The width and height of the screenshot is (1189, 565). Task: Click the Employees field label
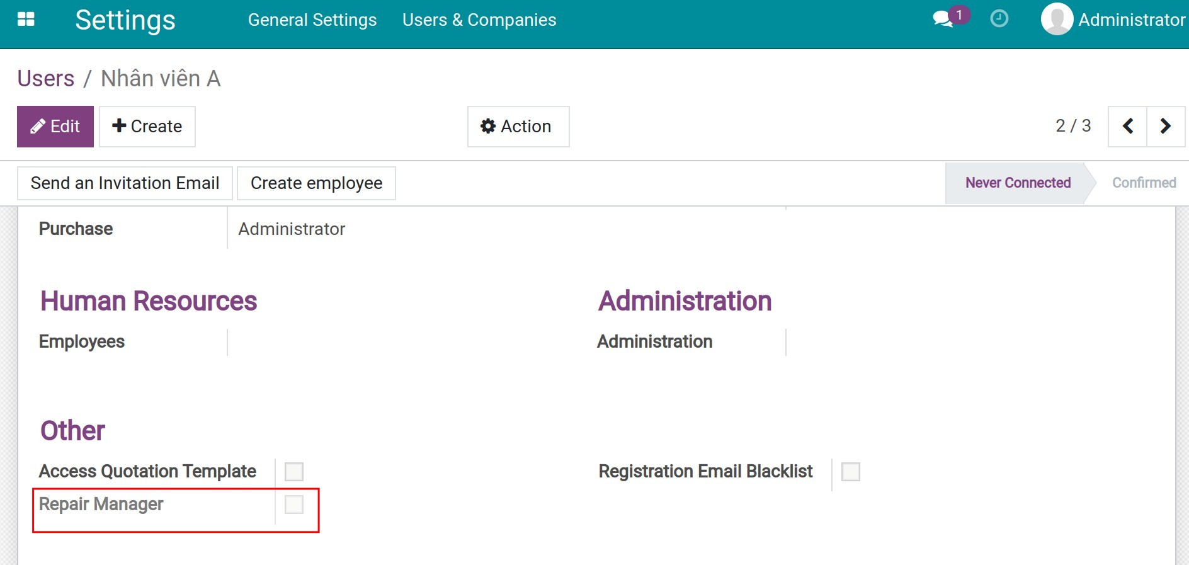pos(82,341)
